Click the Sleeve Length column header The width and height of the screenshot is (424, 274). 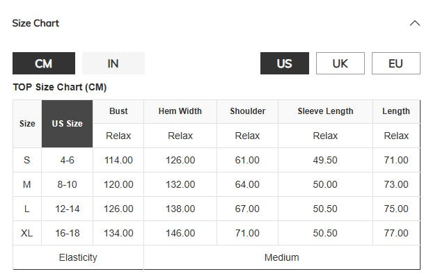[325, 111]
